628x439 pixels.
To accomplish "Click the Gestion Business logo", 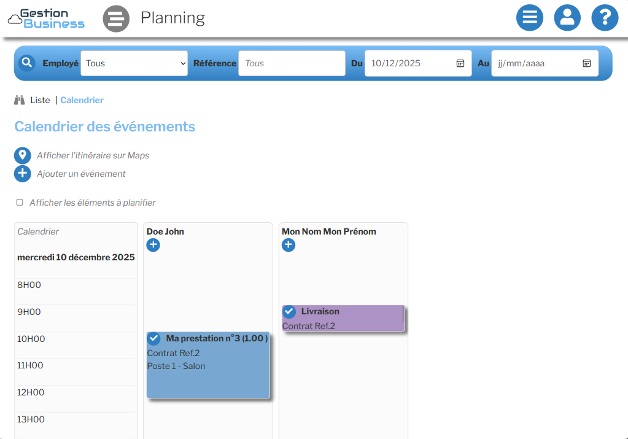I will pyautogui.click(x=47, y=18).
